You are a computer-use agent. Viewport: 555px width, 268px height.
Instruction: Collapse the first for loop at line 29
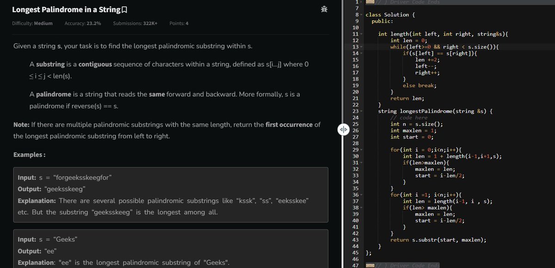pyautogui.click(x=362, y=150)
